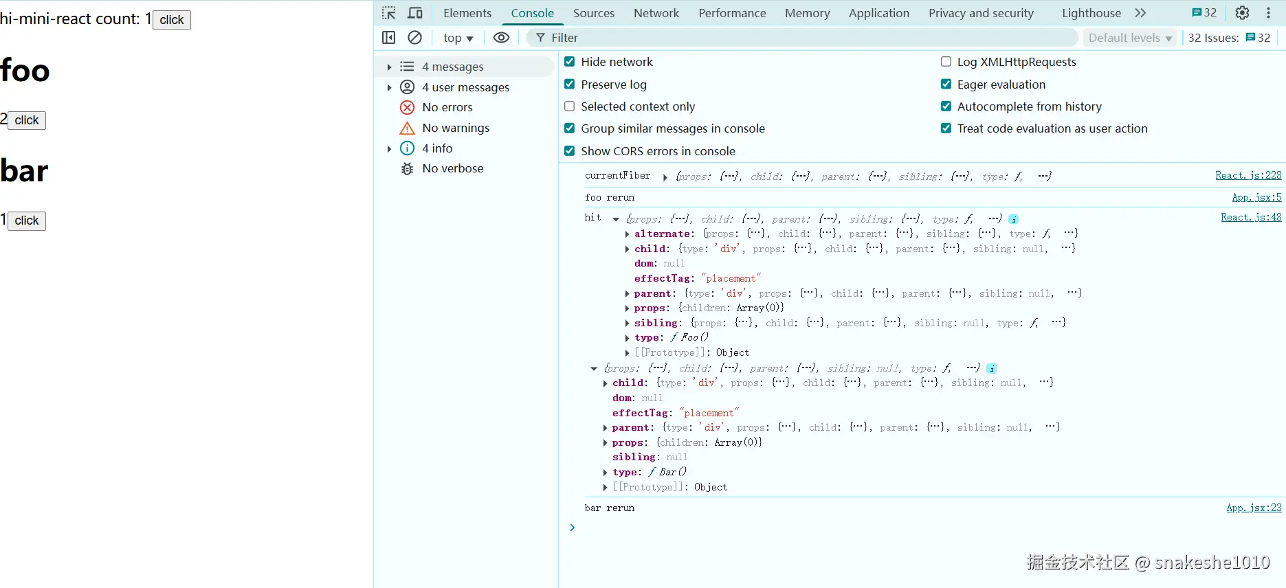Click the clear console icon

pyautogui.click(x=415, y=38)
